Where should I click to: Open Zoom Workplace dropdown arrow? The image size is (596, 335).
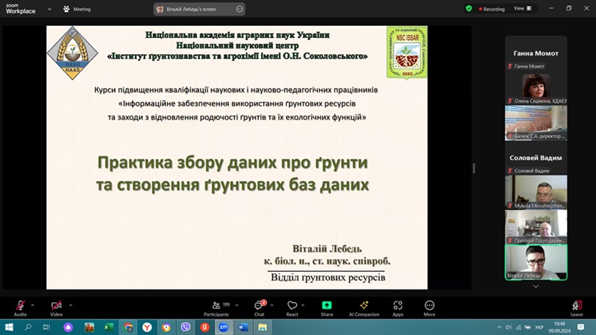49,9
